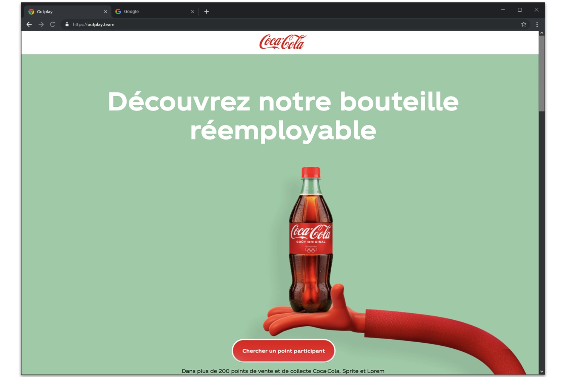Open a new tab with plus icon
The image size is (566, 377).
tap(206, 12)
